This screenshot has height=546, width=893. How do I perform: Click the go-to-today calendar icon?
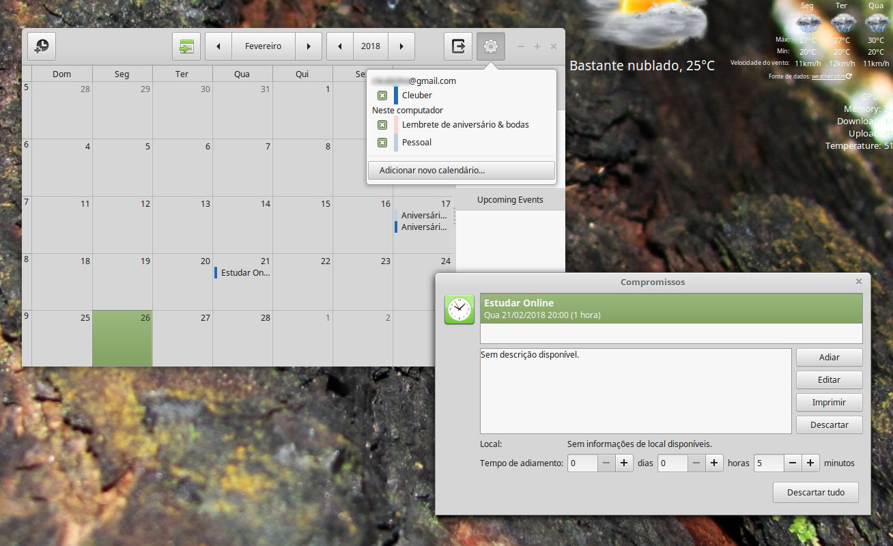(186, 46)
